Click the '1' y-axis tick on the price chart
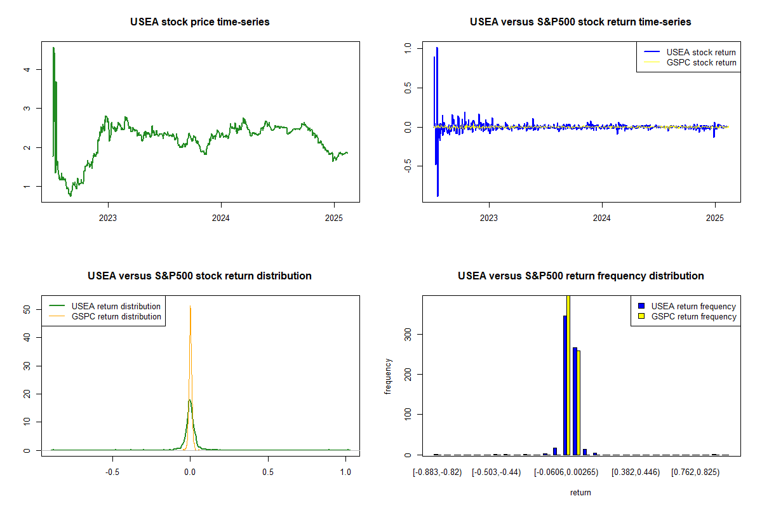The height and width of the screenshot is (508, 762). pyautogui.click(x=28, y=187)
